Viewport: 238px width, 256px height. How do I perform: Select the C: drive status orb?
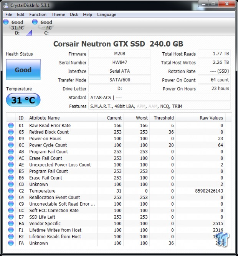35,22
